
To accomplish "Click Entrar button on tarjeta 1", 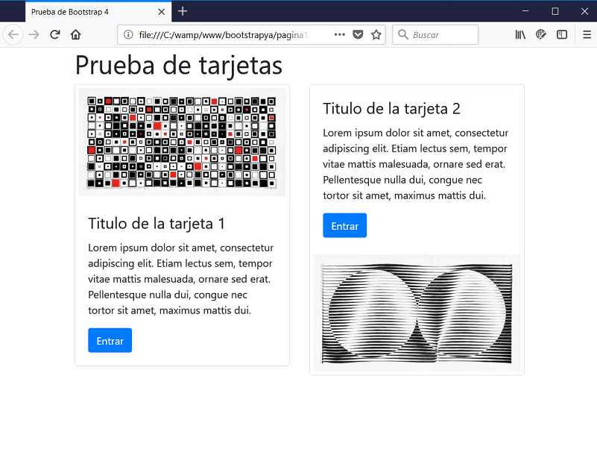I will click(x=110, y=340).
